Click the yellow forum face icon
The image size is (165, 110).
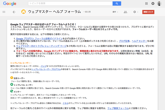(24, 12)
